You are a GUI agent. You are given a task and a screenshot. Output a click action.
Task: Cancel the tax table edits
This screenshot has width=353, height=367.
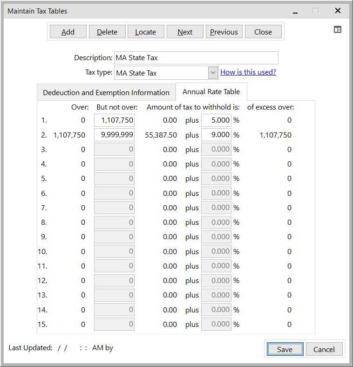pyautogui.click(x=324, y=349)
